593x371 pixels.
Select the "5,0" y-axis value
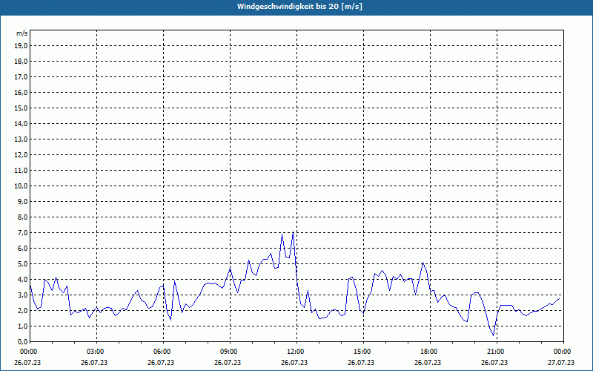tap(22, 264)
